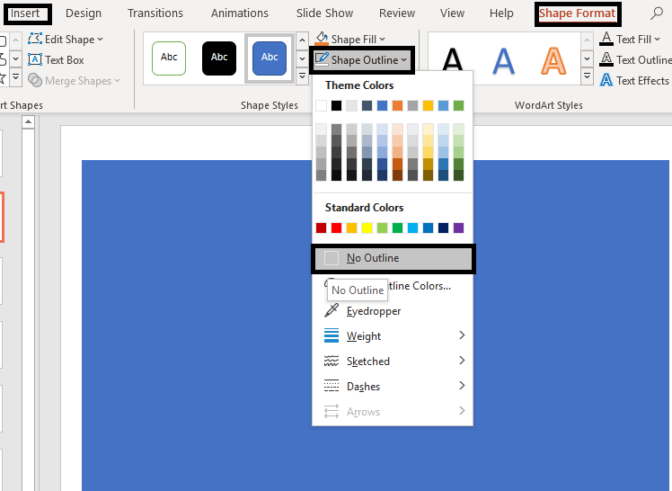Open the Transitions tab
672x491 pixels.
tap(155, 13)
